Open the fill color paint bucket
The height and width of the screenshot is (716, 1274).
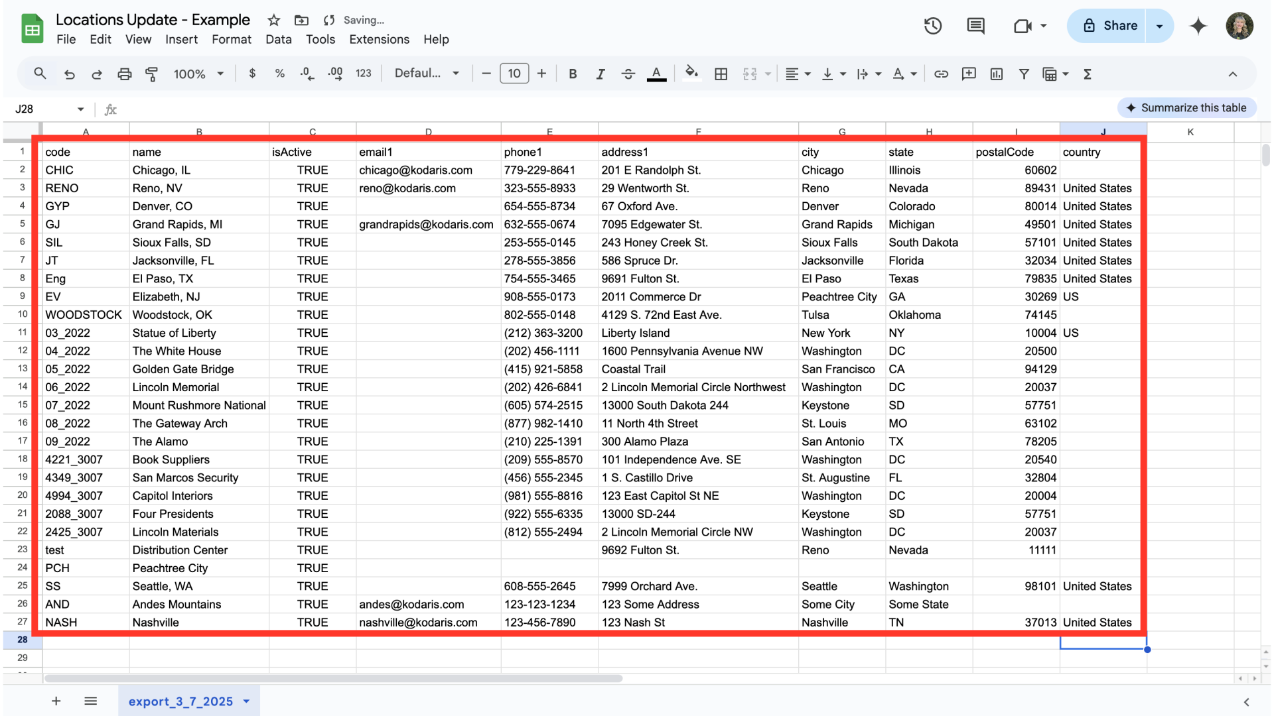691,73
